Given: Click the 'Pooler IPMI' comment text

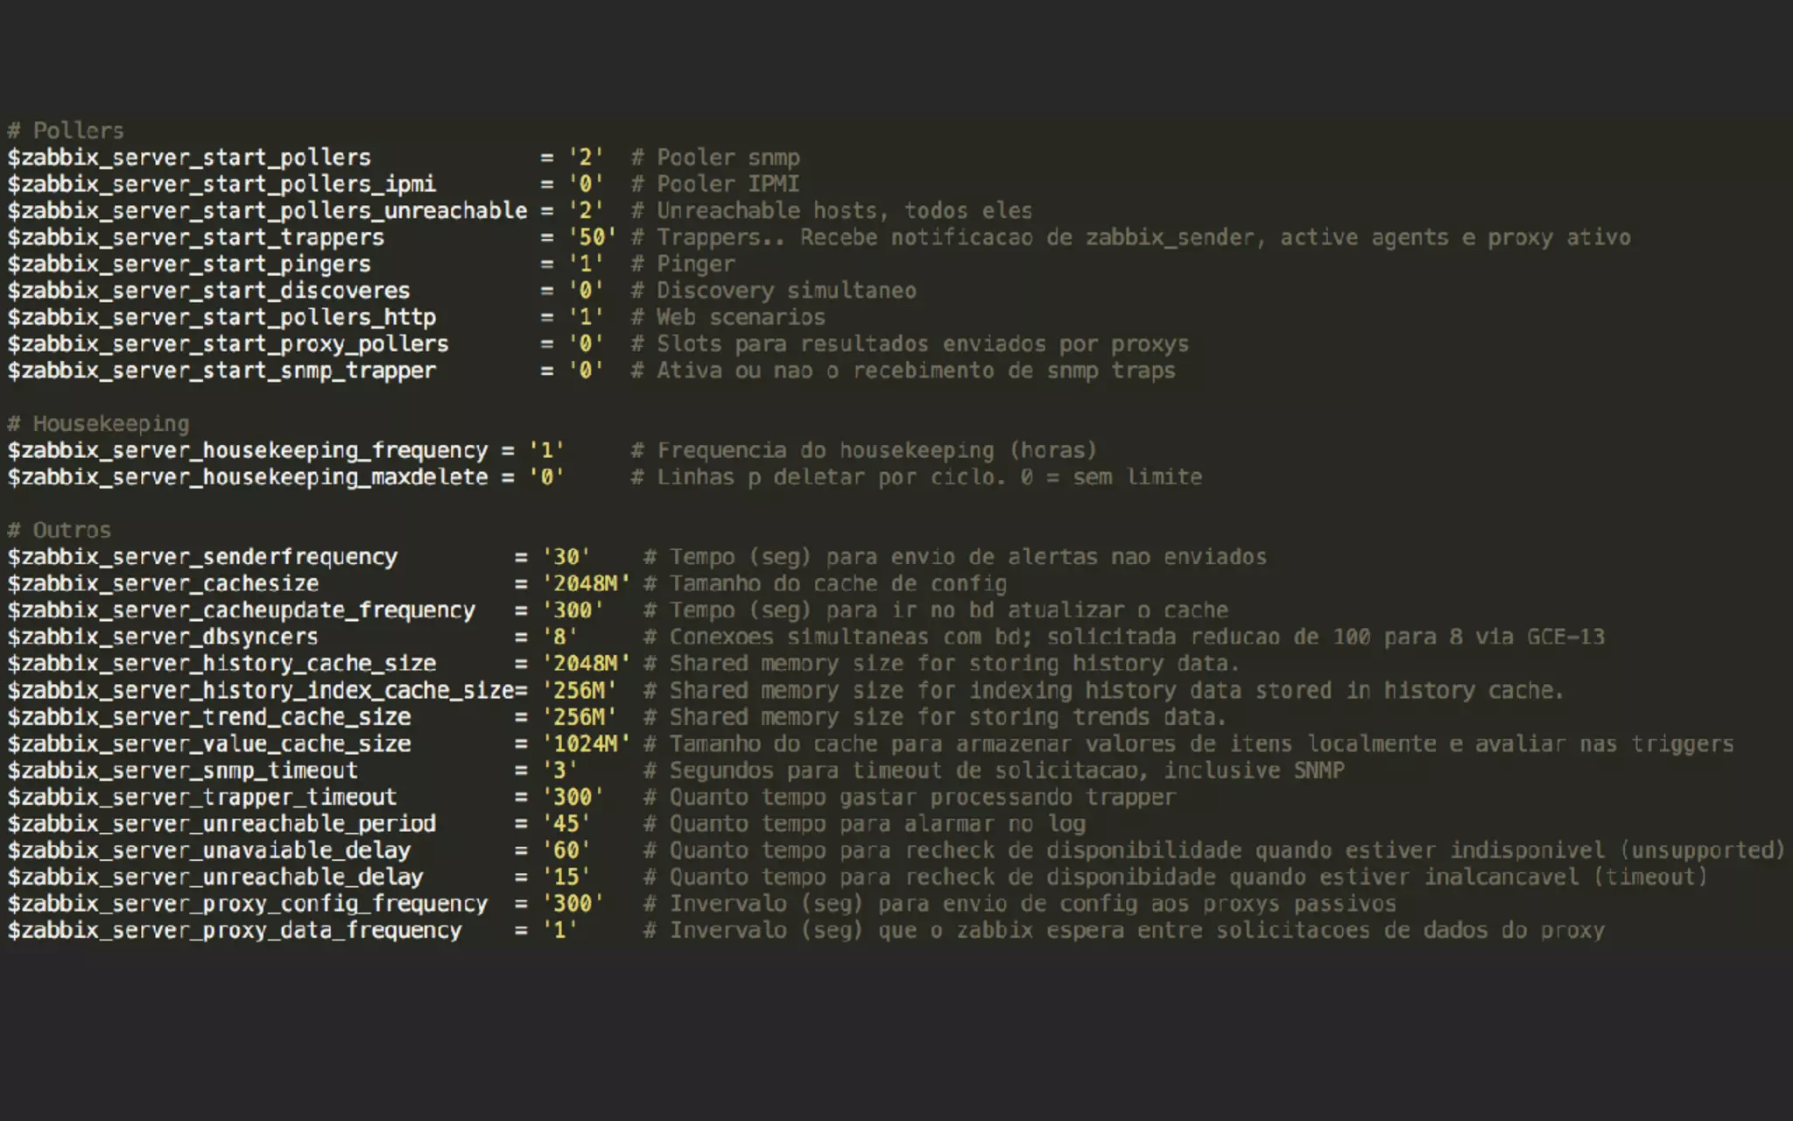Looking at the screenshot, I should [x=727, y=184].
